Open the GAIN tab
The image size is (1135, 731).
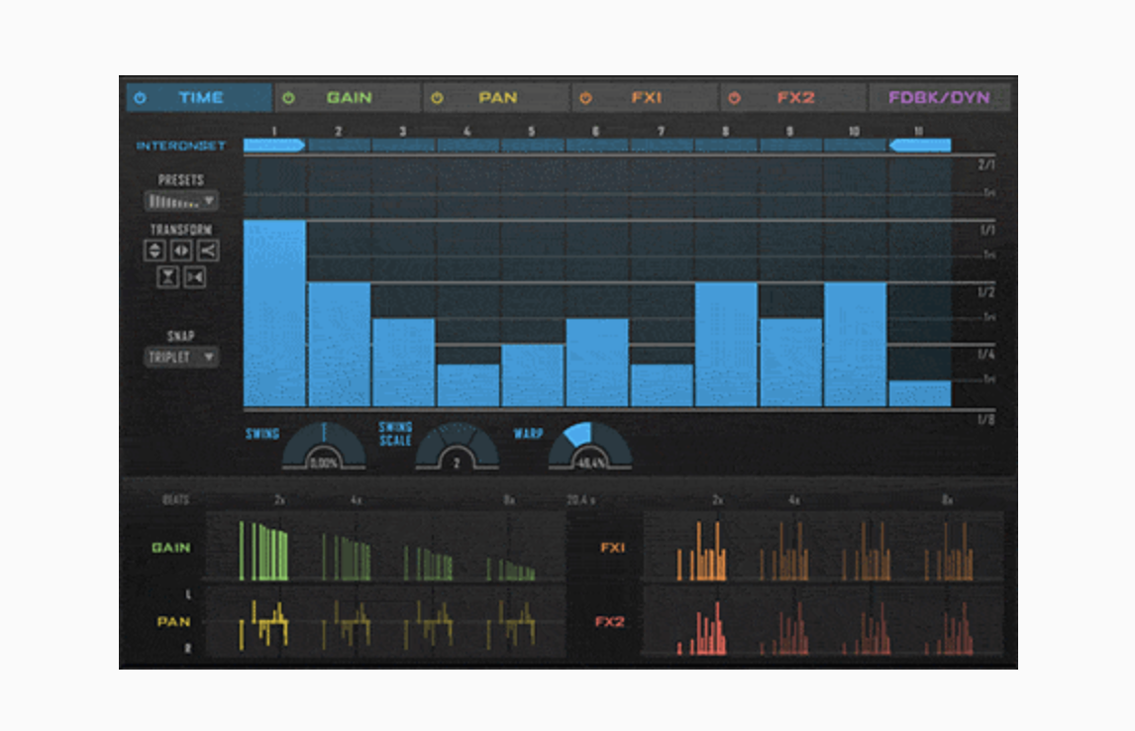[349, 98]
